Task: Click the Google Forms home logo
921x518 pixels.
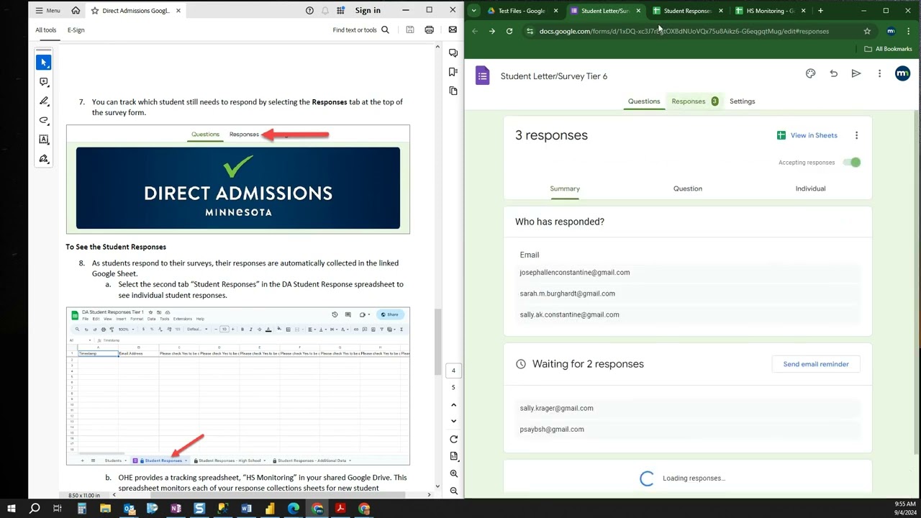Action: coord(483,76)
